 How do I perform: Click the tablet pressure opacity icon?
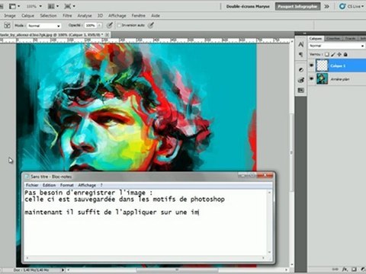pos(109,25)
